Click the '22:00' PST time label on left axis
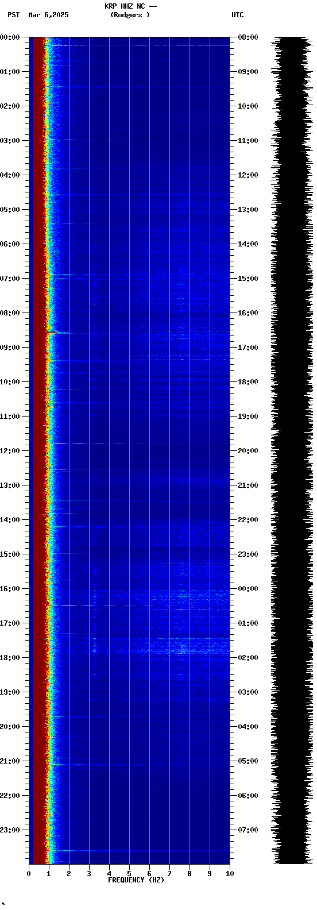 tap(10, 796)
